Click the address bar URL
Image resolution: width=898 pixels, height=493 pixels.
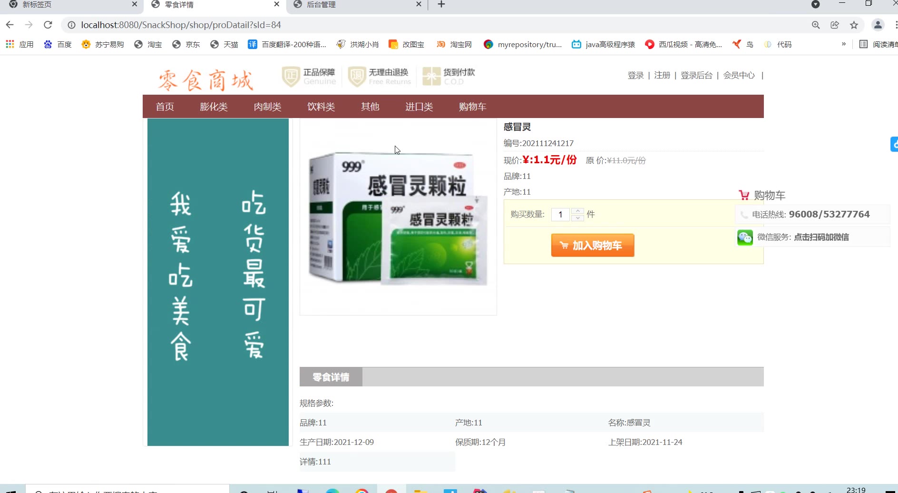181,25
